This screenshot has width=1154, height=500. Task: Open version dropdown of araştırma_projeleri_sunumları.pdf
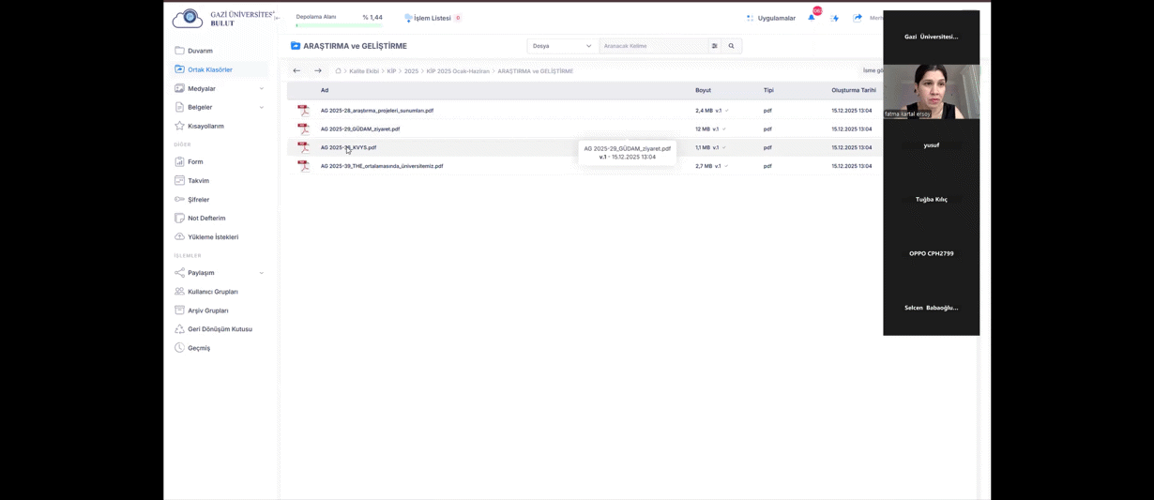[x=726, y=111]
